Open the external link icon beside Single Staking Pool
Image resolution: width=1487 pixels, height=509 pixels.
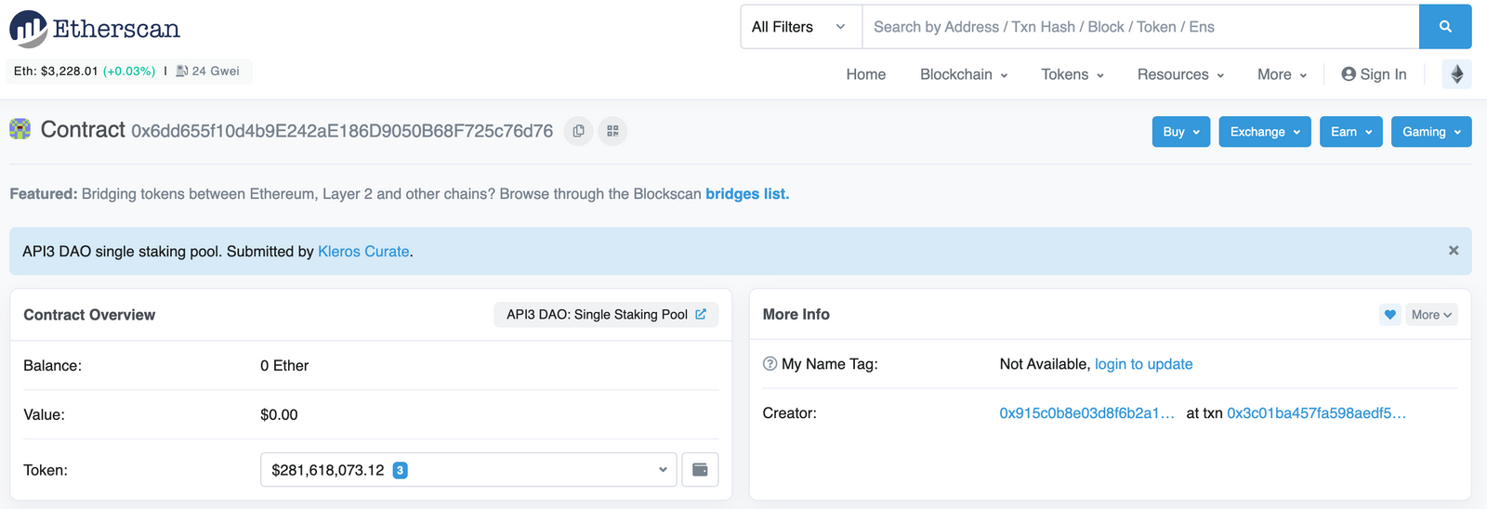(x=701, y=315)
